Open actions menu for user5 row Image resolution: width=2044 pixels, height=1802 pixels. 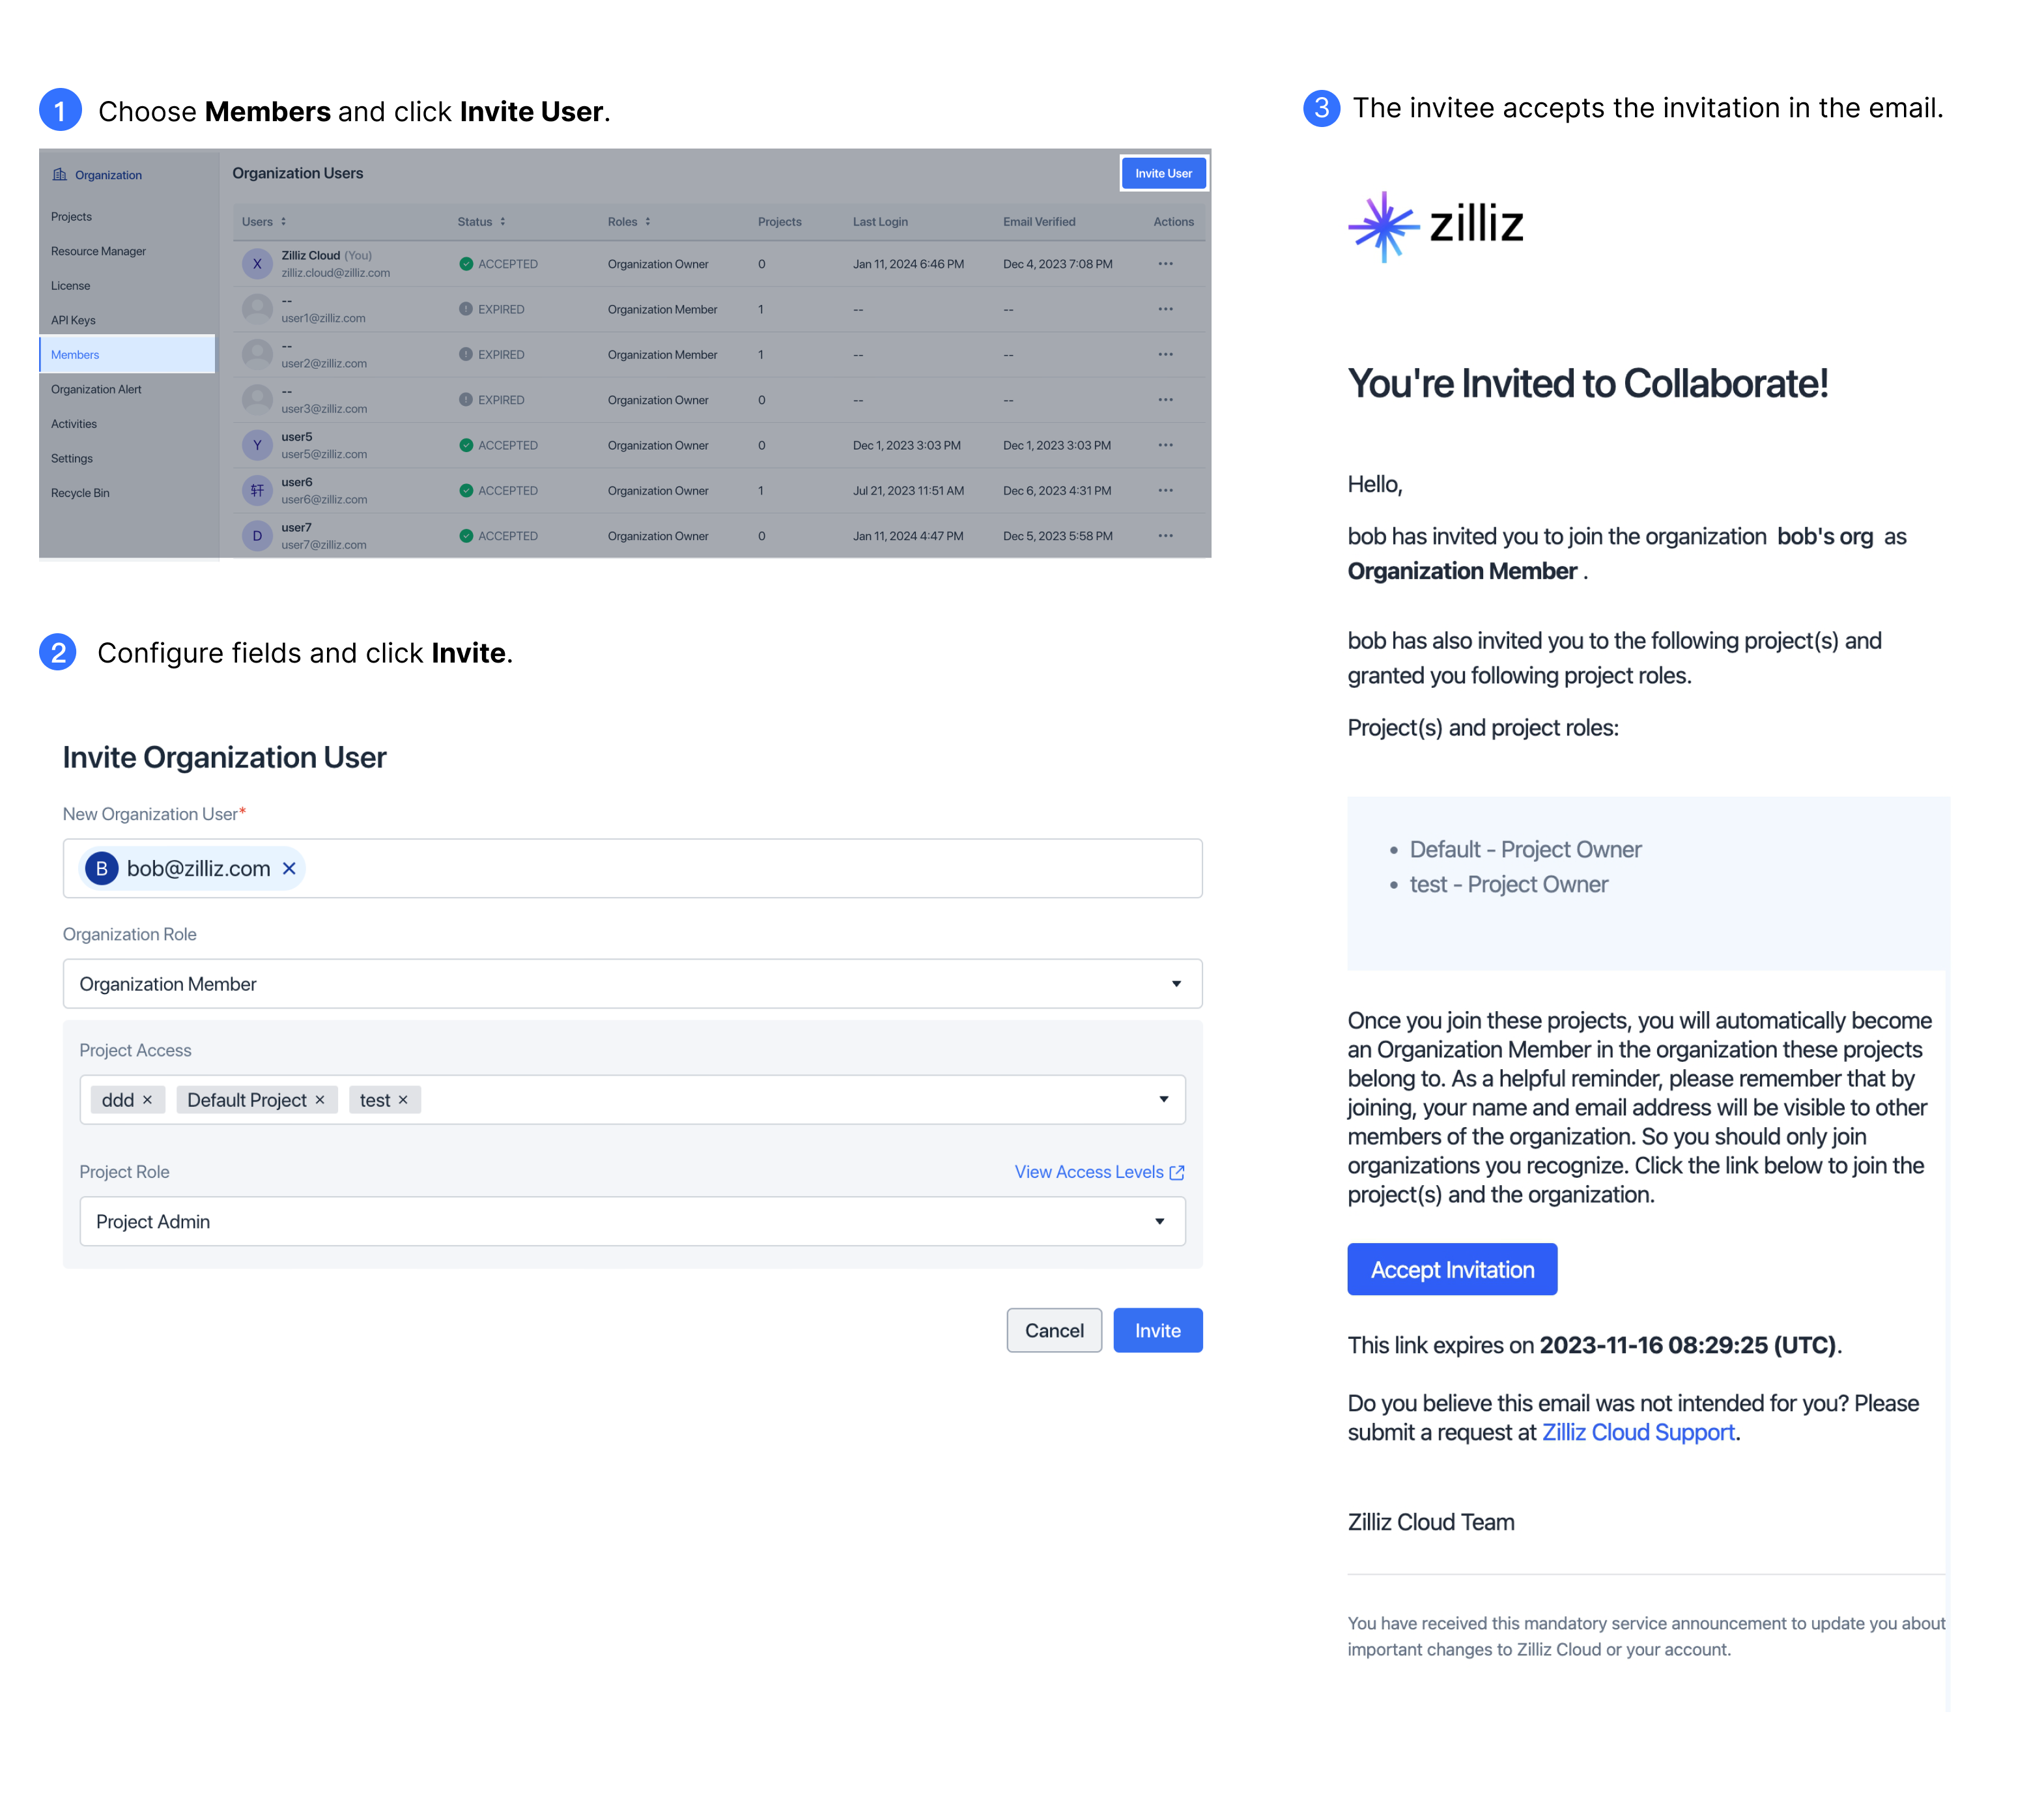click(x=1165, y=445)
